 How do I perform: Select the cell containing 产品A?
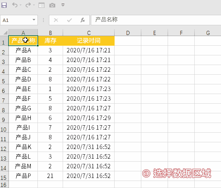[x=23, y=51]
